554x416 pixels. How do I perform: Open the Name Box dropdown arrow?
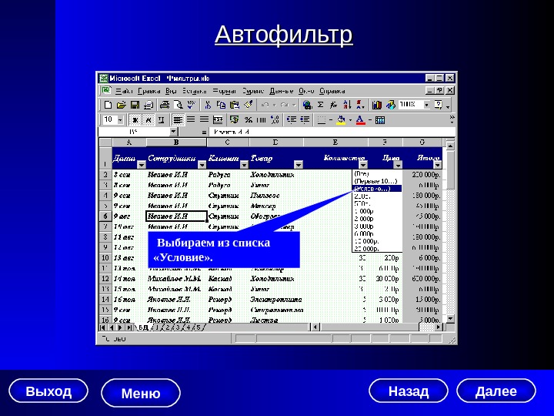coord(173,132)
